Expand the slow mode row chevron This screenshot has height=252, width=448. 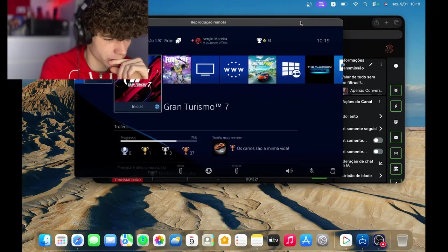(380, 116)
